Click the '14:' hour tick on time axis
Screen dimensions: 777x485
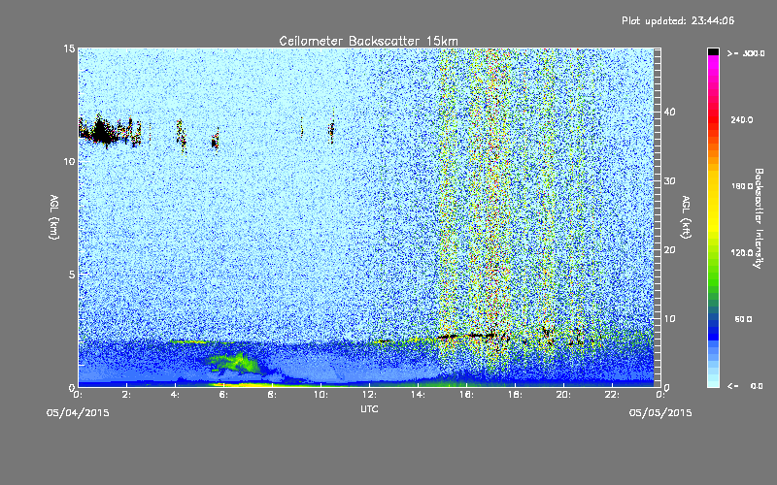point(418,395)
